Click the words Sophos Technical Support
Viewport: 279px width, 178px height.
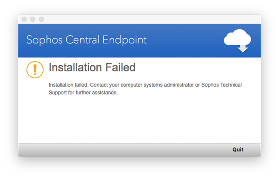point(221,85)
